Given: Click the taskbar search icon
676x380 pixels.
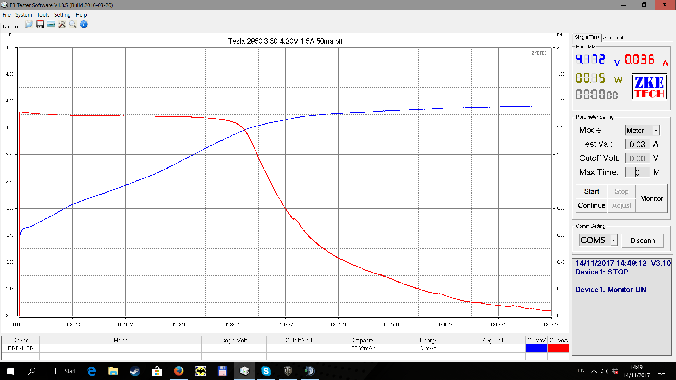Looking at the screenshot, I should pos(32,371).
